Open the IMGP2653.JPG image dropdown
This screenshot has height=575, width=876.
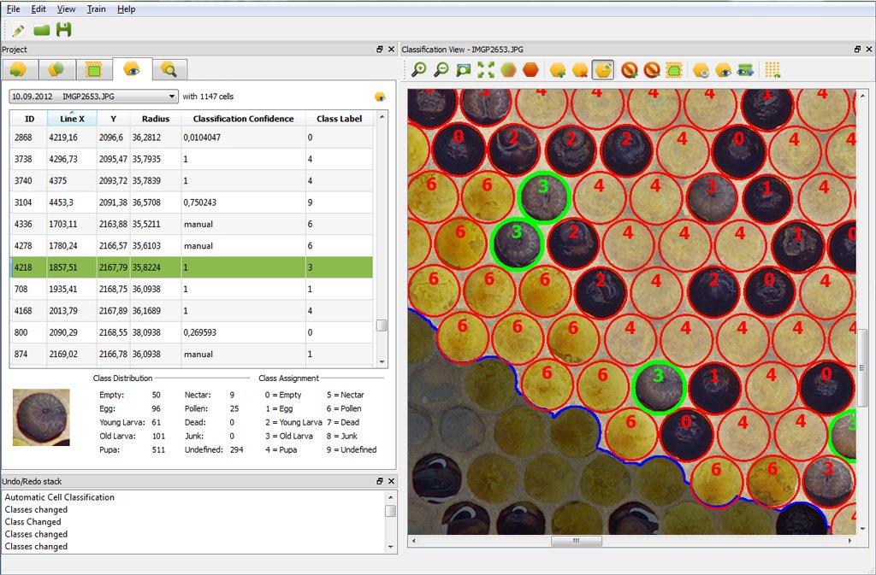(x=93, y=97)
